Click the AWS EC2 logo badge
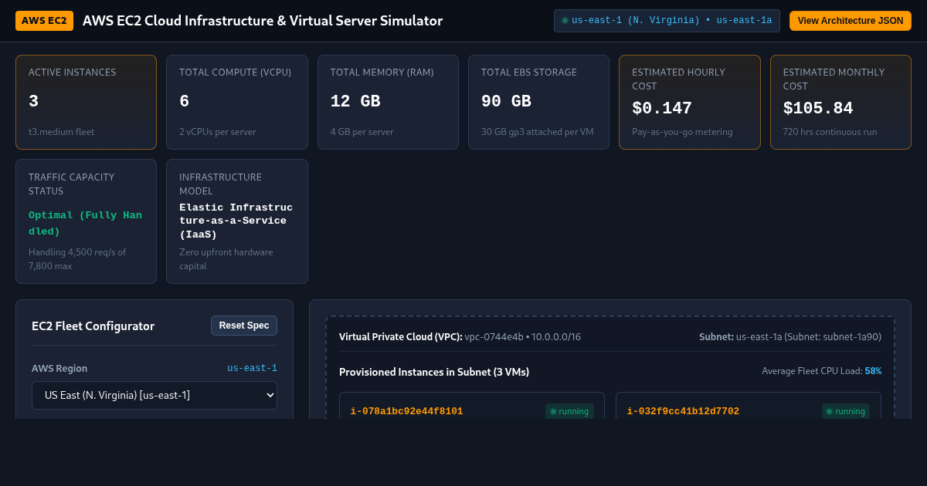Screen dimensions: 927x486 point(44,21)
